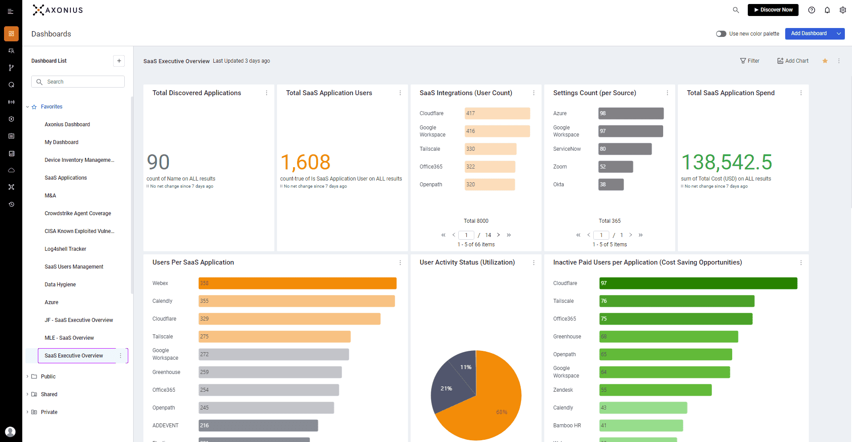Screen dimensions: 852x442
Task: Open the activity history sidebar icon
Action: coord(11,205)
